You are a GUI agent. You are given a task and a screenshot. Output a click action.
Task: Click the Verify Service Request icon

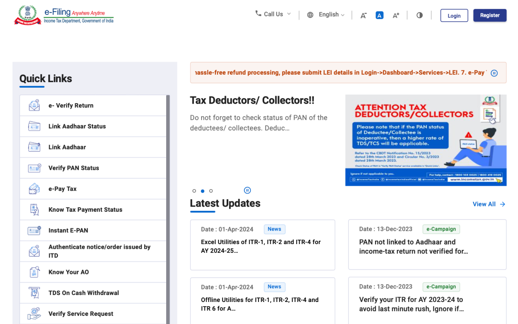click(x=34, y=314)
